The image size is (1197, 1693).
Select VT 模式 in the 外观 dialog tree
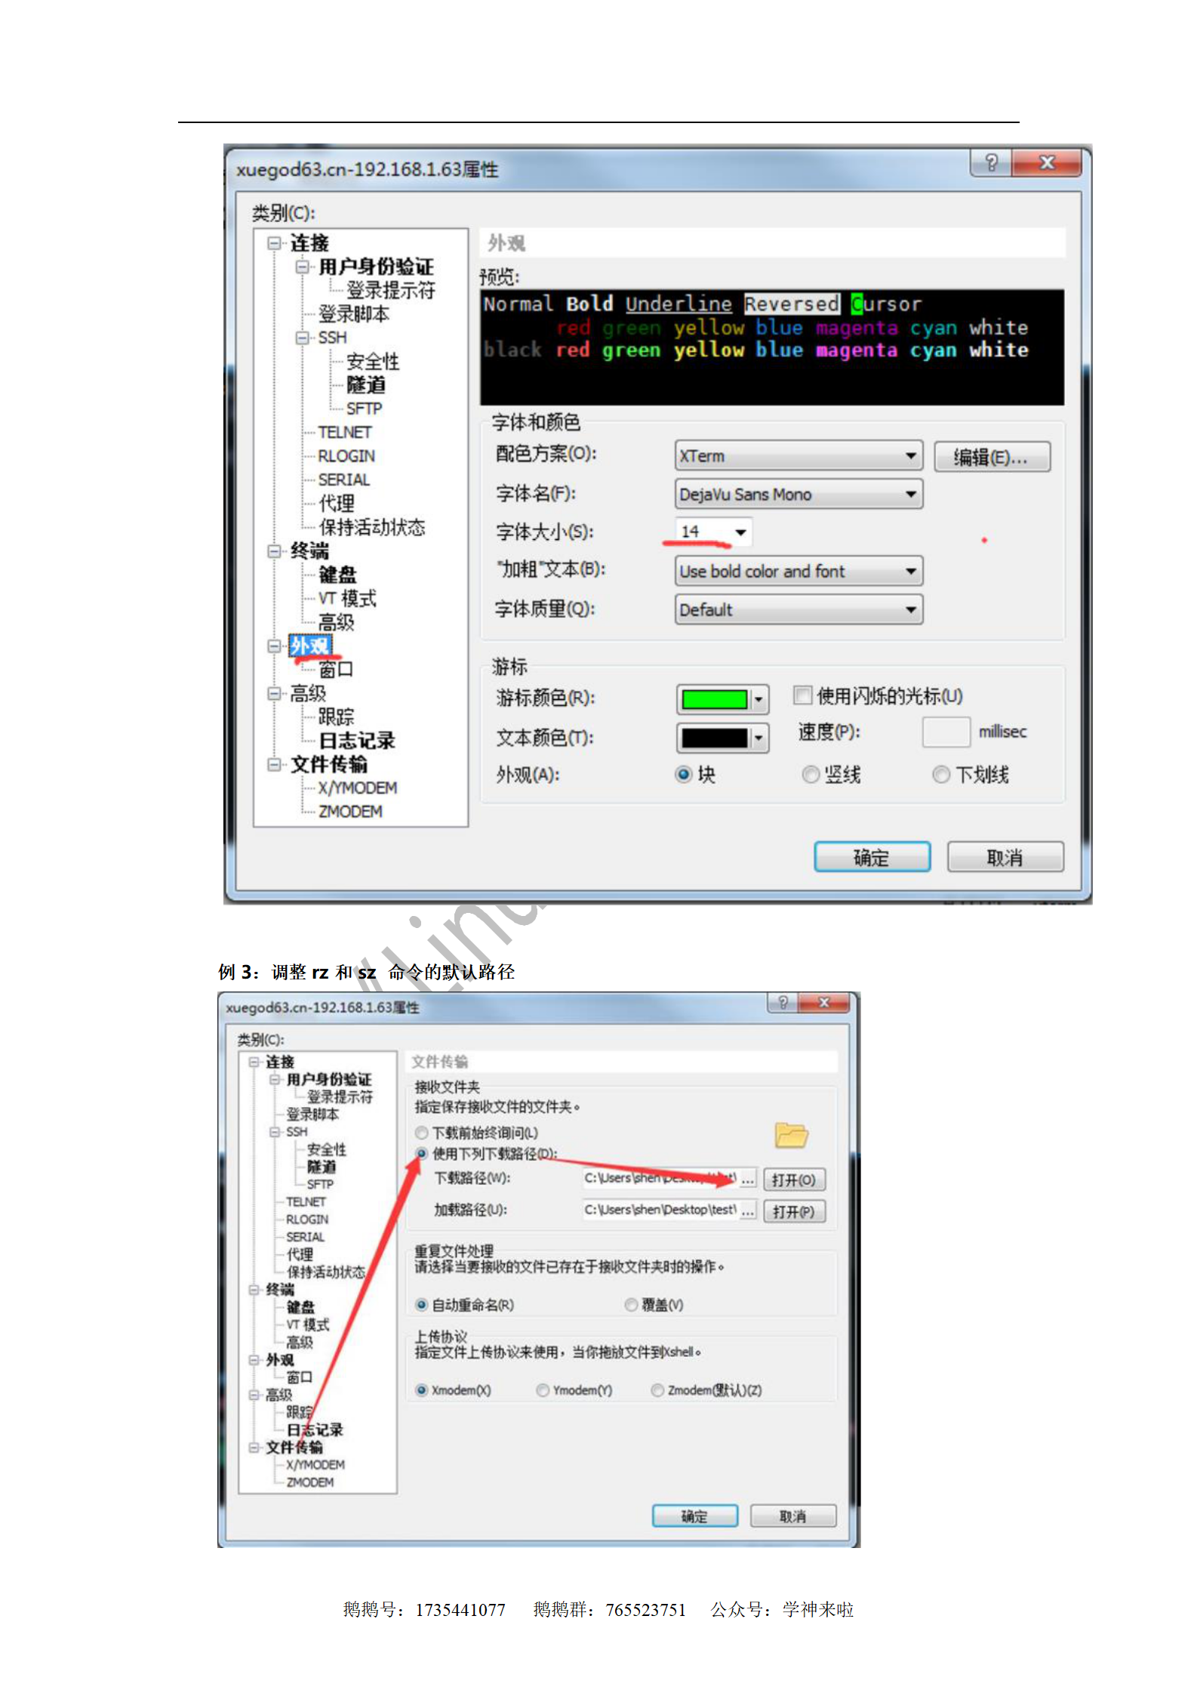tap(346, 599)
